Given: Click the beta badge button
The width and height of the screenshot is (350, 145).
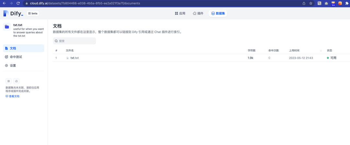Looking at the screenshot, I should (33, 13).
